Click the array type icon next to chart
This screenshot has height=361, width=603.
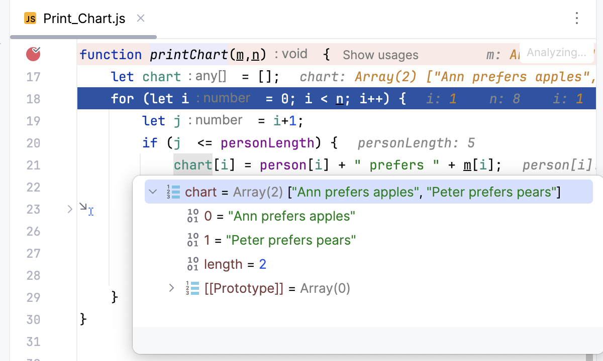173,192
